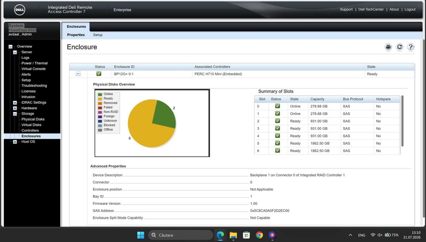
Task: Collapse the Overview tree node
Action: coord(10,47)
